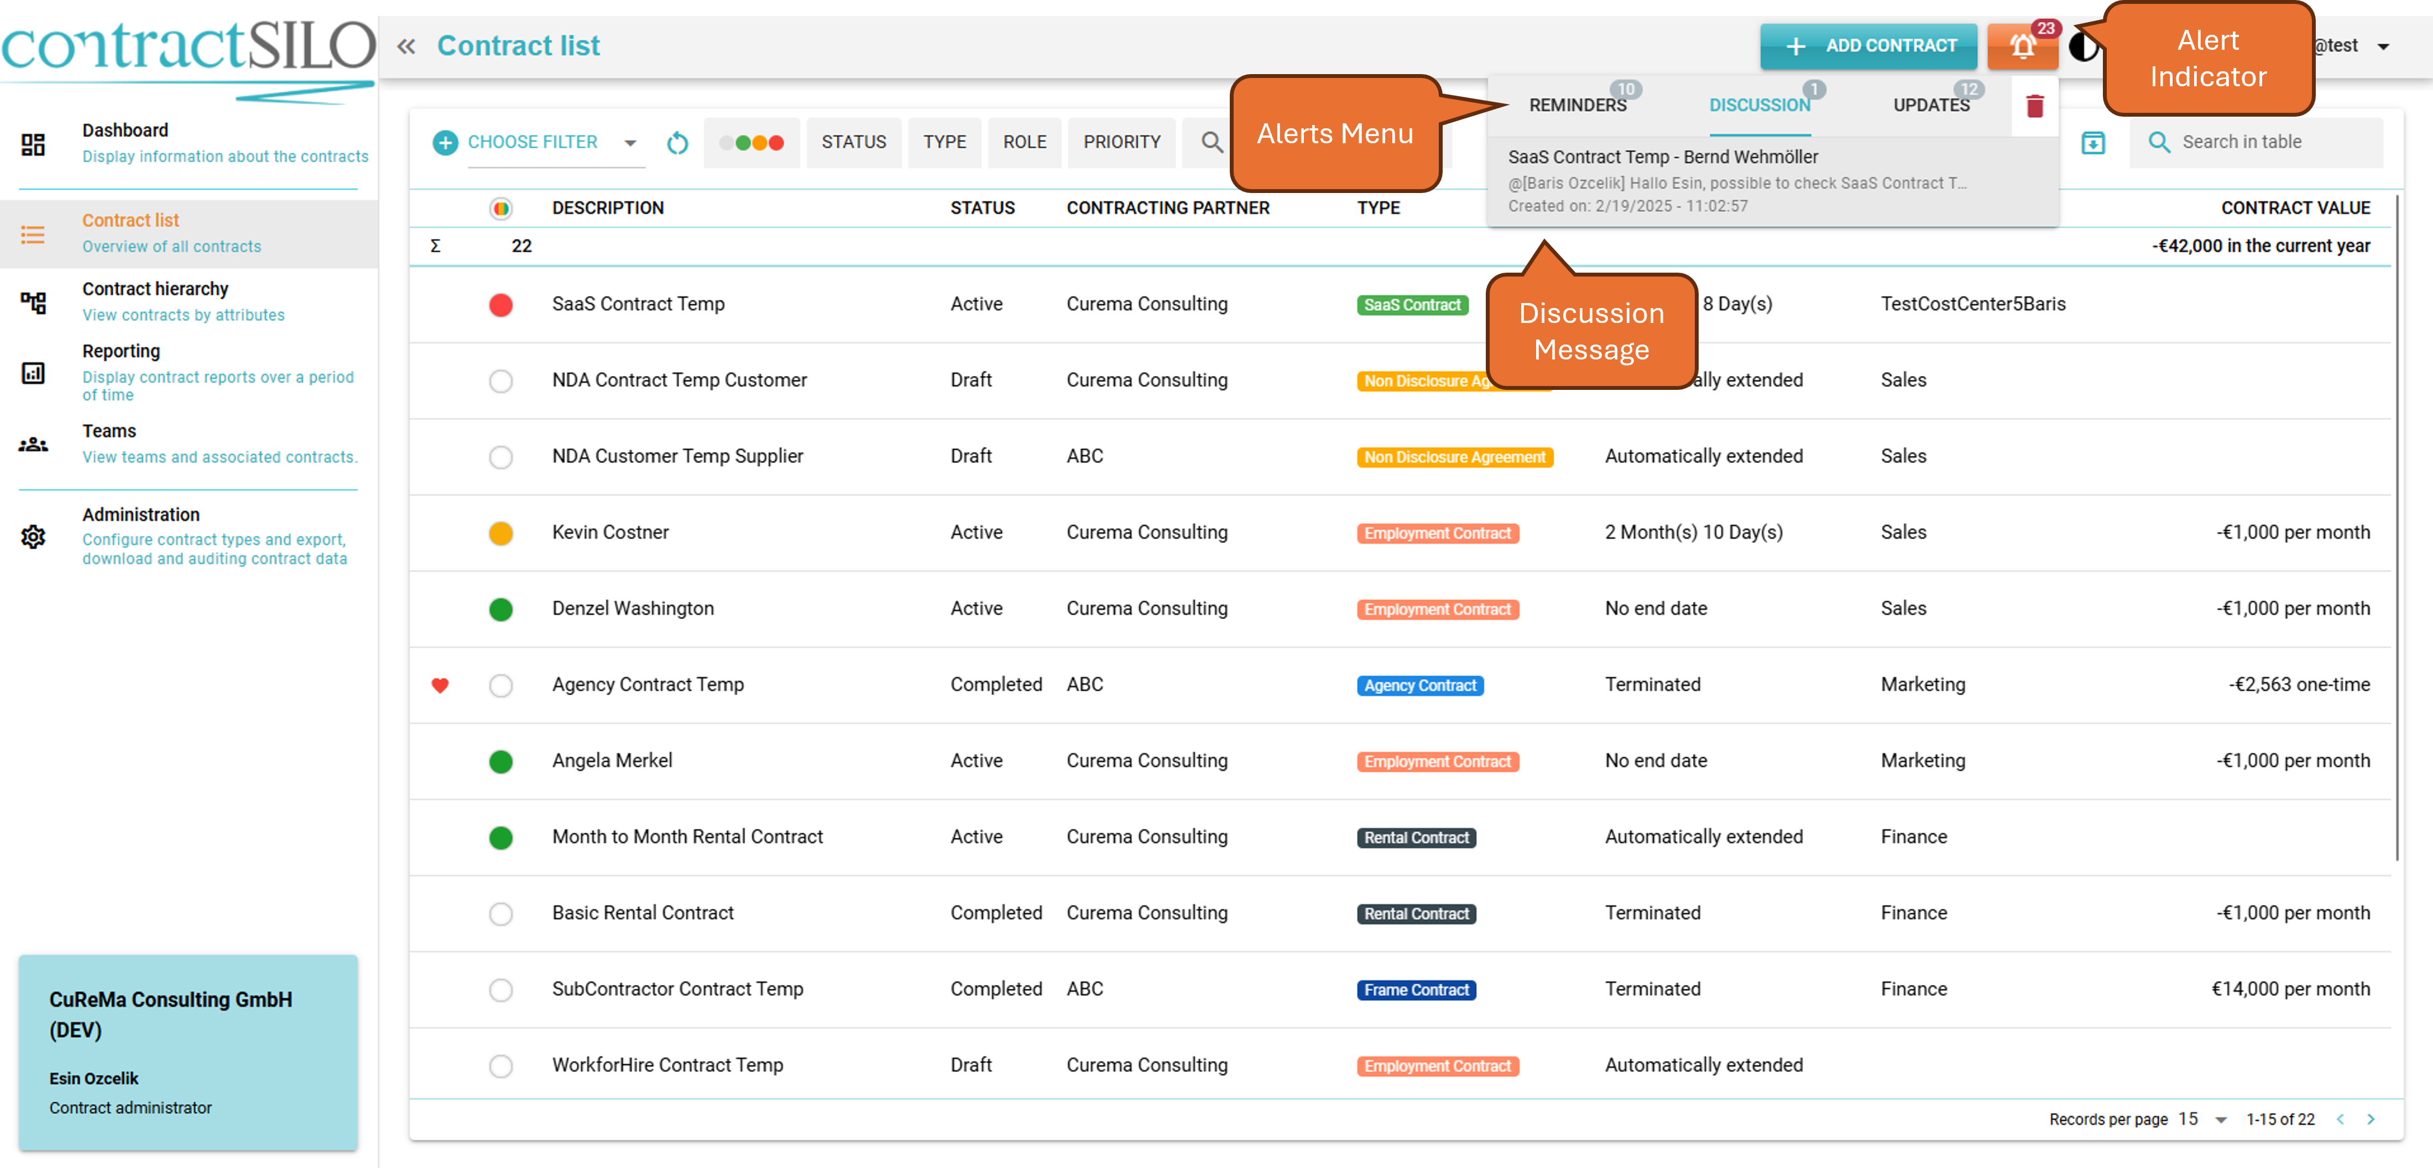
Task: Click traffic light color filter
Action: (752, 143)
